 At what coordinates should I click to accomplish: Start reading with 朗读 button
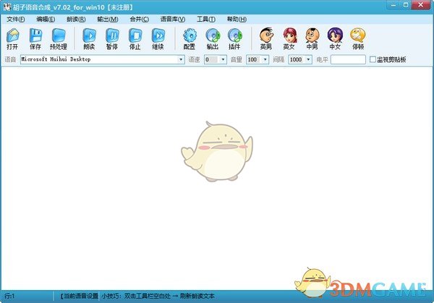coord(89,38)
